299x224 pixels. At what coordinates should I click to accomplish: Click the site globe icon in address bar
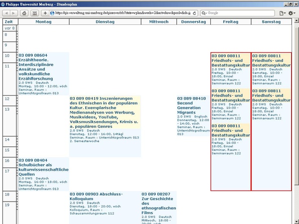point(52,13)
